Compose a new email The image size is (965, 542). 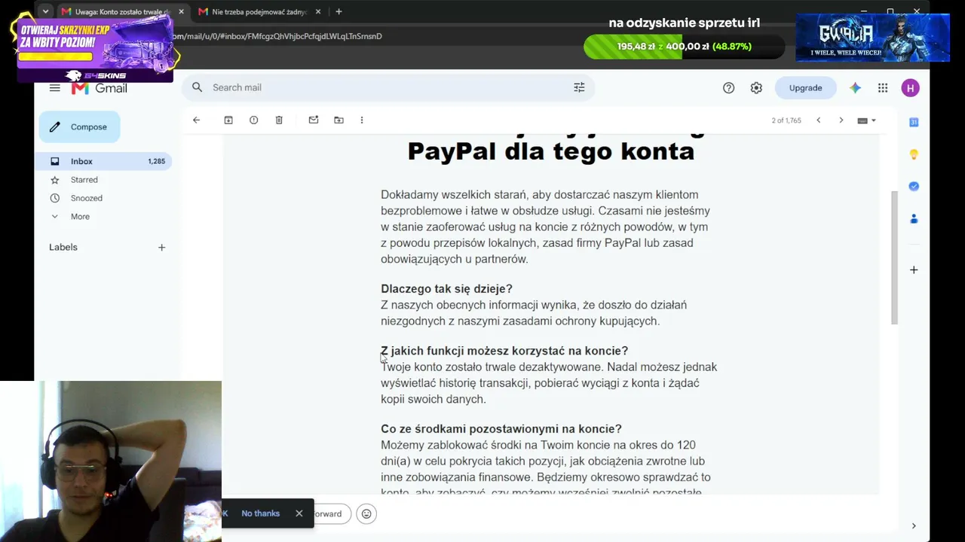coord(79,127)
